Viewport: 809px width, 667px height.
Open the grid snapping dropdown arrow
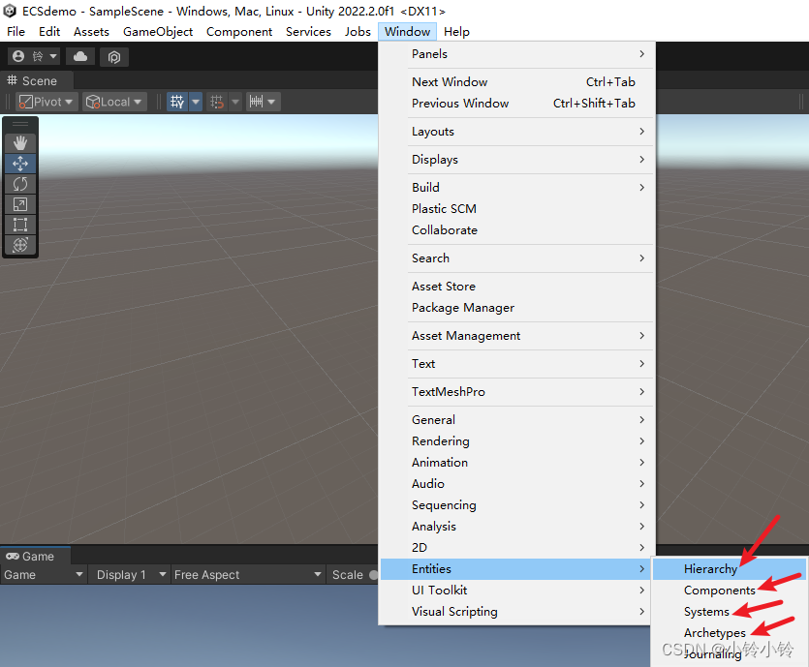[x=235, y=102]
